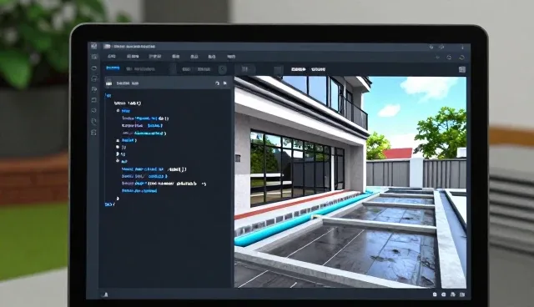
Task: Click the app logo above the sidebar
Action: [x=94, y=46]
